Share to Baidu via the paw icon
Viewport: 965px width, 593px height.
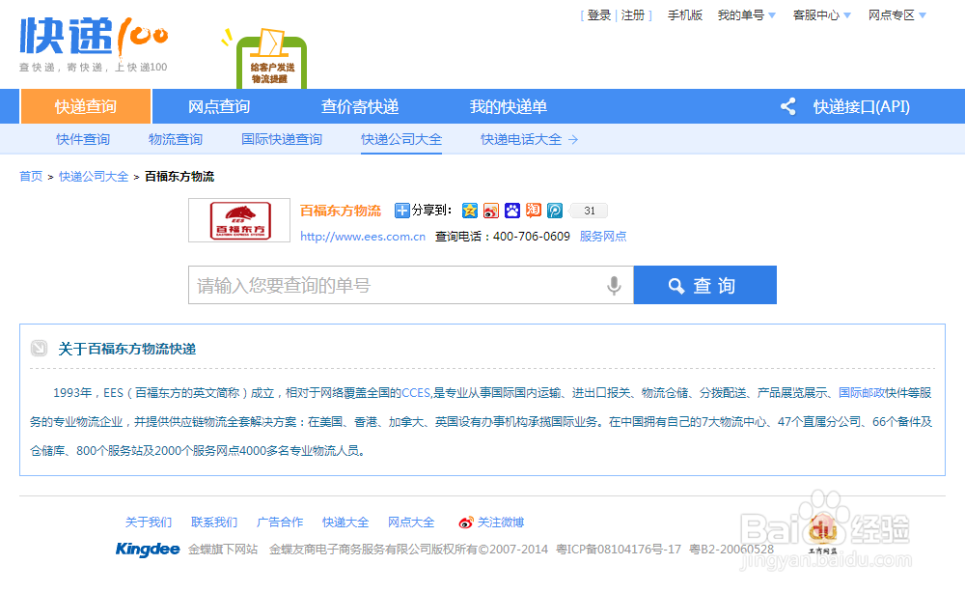(512, 211)
